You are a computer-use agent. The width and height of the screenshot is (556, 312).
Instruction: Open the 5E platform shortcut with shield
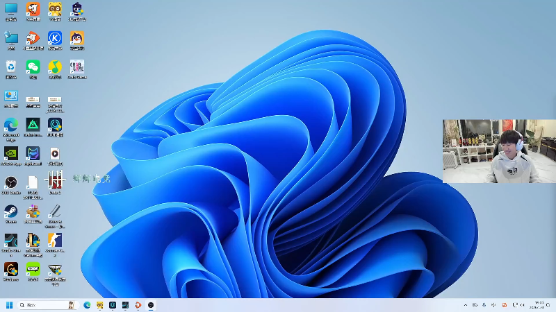pyautogui.click(x=77, y=12)
